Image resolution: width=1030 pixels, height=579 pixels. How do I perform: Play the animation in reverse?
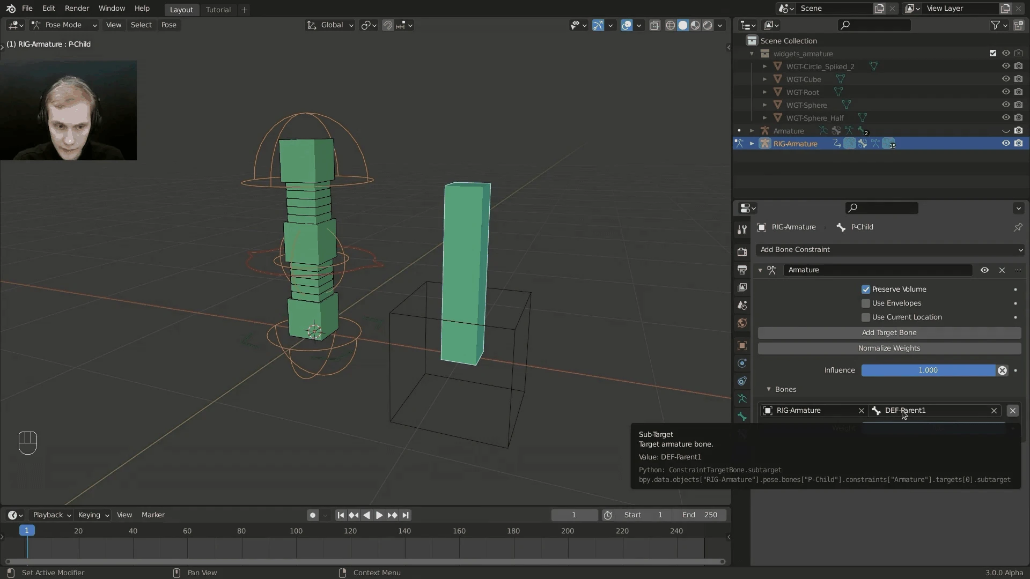tap(366, 515)
